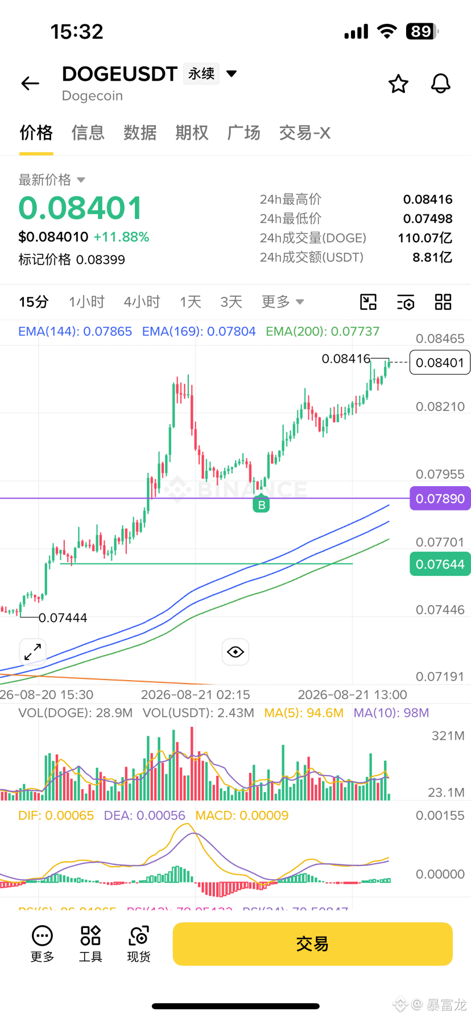This screenshot has width=471, height=1019.
Task: Tap the DIF: 0.00065 MACD label
Action: (56, 815)
